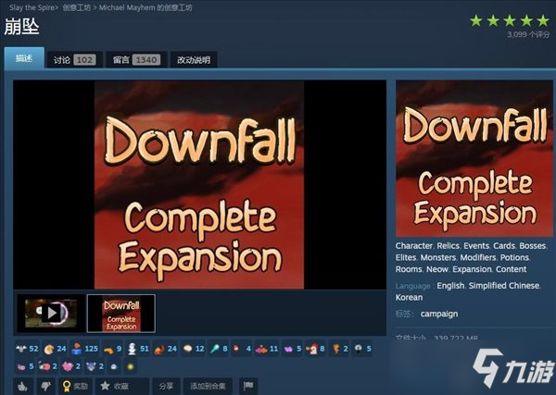Viewport: 556px width, 395px height.
Task: Switch to the 描述 tab
Action: pyautogui.click(x=24, y=58)
